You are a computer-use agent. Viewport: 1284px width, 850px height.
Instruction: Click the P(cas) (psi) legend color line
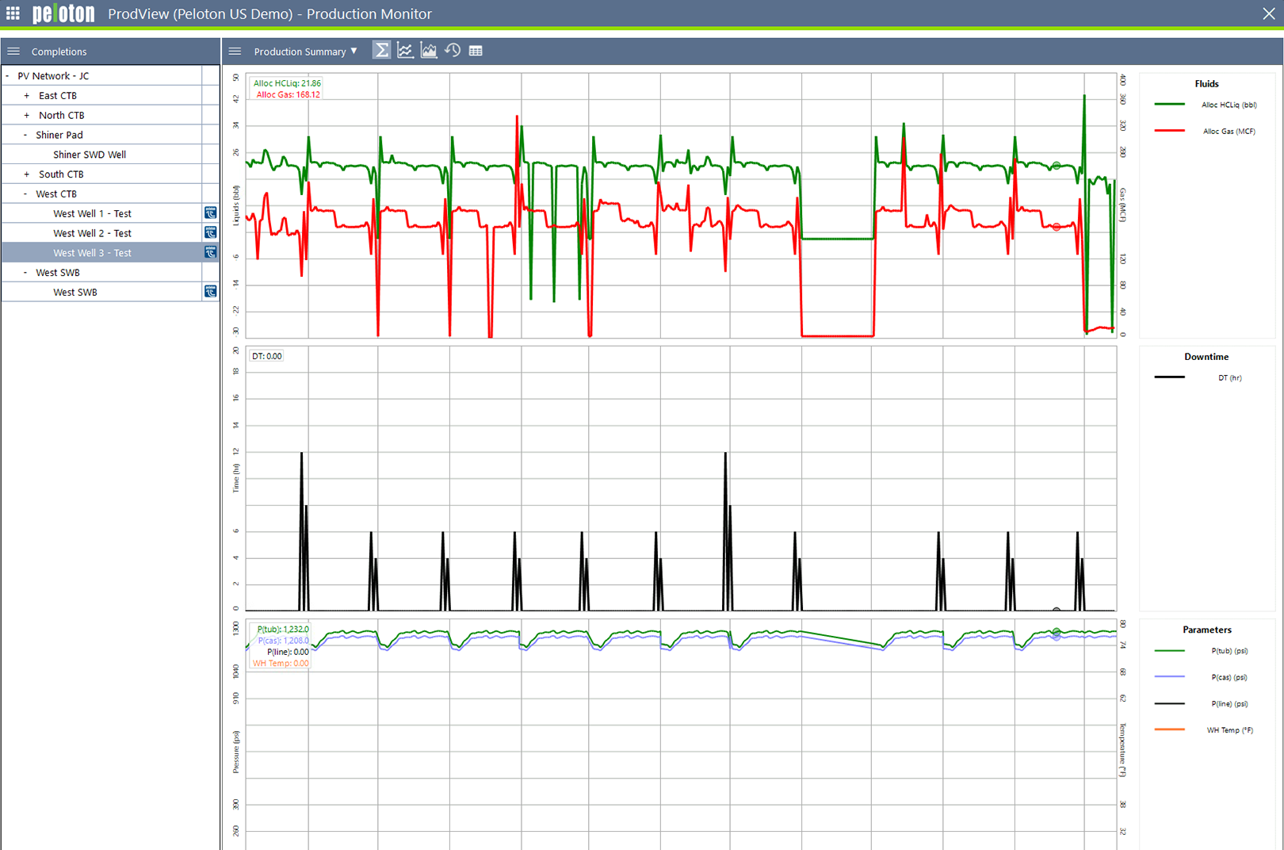1169,677
